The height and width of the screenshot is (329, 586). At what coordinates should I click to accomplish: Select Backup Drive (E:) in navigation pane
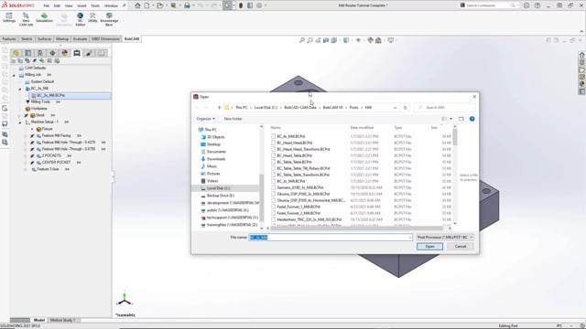[x=221, y=196]
